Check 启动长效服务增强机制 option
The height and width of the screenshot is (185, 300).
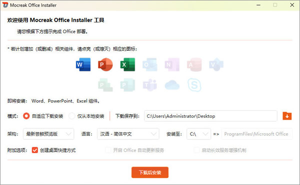(x=196, y=150)
